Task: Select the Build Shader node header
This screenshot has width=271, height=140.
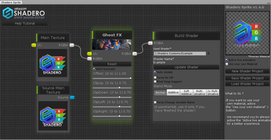Action: pos(186,36)
